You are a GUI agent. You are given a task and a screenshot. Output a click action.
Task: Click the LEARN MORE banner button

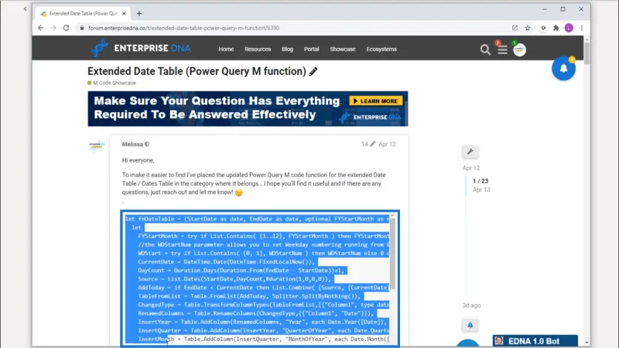[375, 101]
